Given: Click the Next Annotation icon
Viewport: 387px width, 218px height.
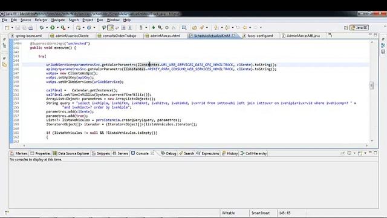Looking at the screenshot, I should [x=216, y=28].
